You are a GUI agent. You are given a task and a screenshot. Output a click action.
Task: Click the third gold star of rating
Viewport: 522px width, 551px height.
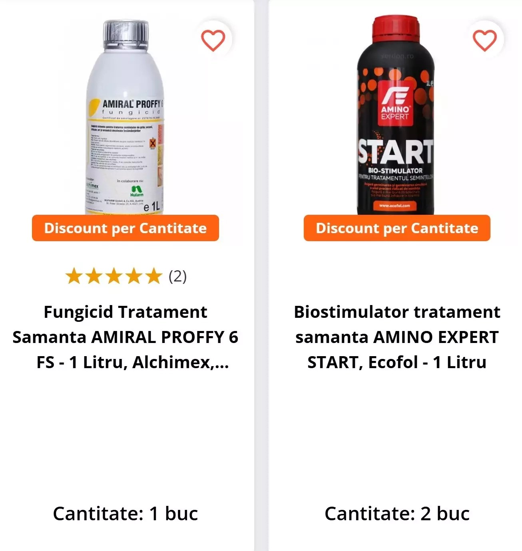tap(114, 276)
